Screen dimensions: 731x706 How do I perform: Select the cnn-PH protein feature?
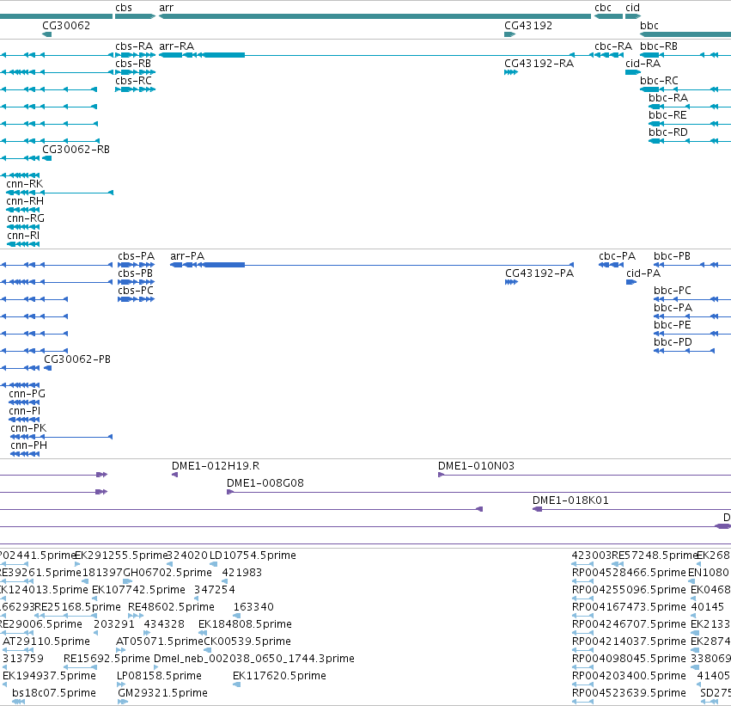[25, 454]
